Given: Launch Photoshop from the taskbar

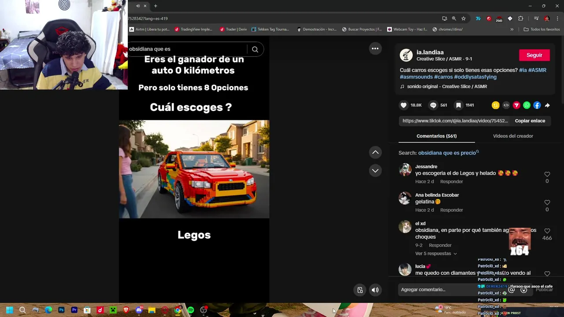Looking at the screenshot, I should [x=61, y=310].
